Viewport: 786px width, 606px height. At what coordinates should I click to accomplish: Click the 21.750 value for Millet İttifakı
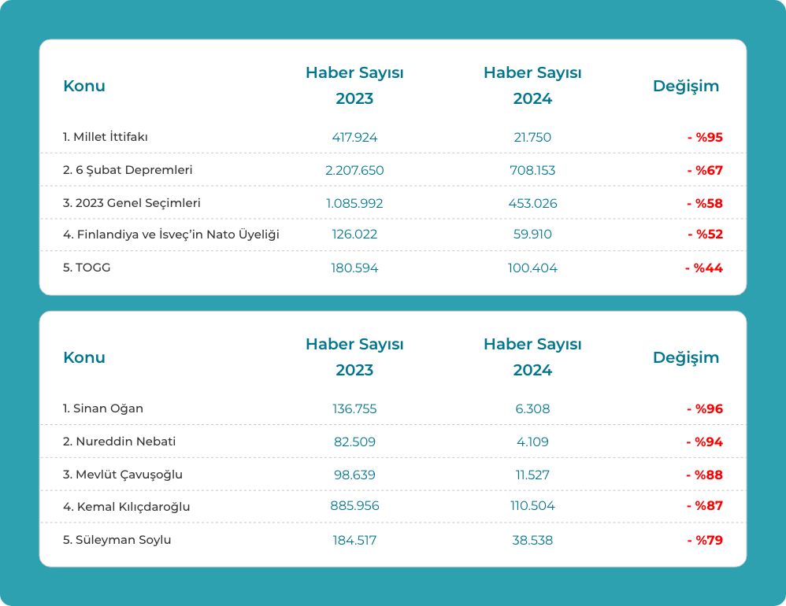(532, 137)
